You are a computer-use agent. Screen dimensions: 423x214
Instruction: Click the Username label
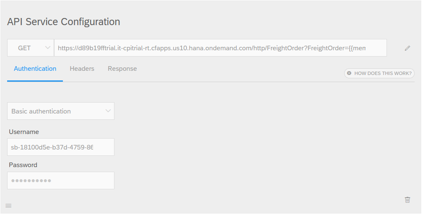click(x=24, y=132)
